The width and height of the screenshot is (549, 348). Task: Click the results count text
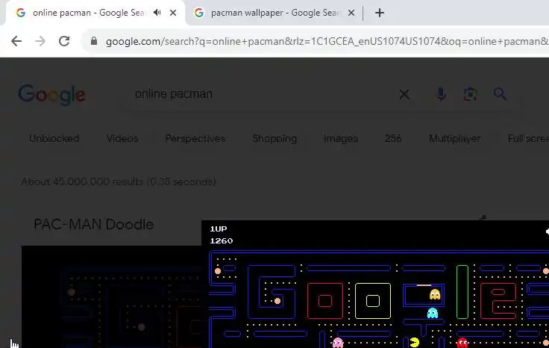click(119, 181)
